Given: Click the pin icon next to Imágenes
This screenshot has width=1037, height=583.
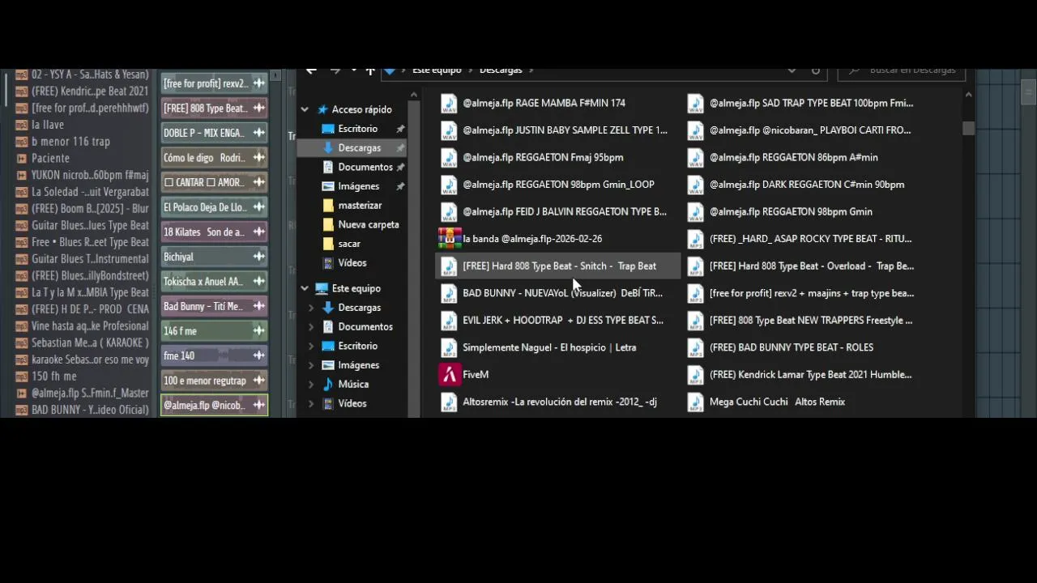Looking at the screenshot, I should click(x=400, y=186).
